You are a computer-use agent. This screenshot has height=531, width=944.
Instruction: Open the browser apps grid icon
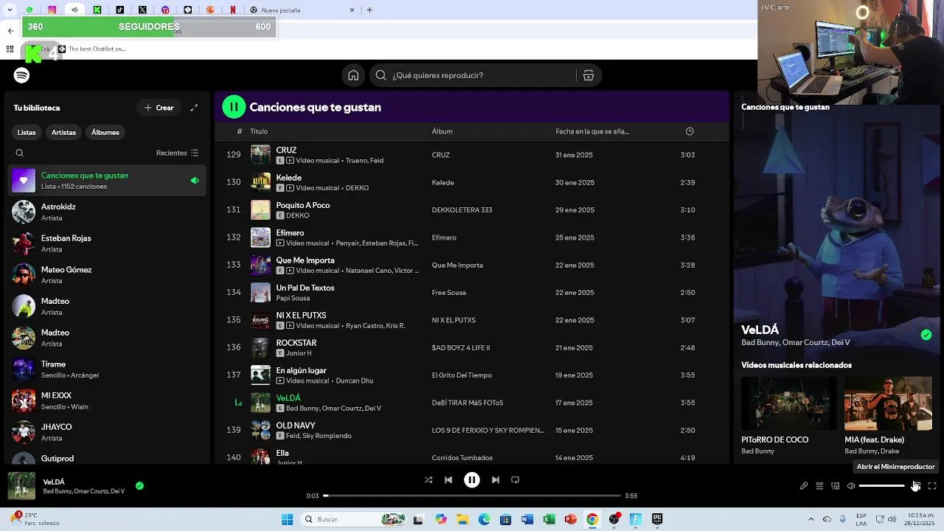pos(10,49)
